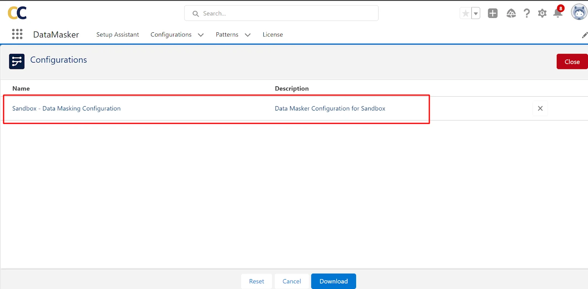Go to the License tab

click(x=273, y=35)
